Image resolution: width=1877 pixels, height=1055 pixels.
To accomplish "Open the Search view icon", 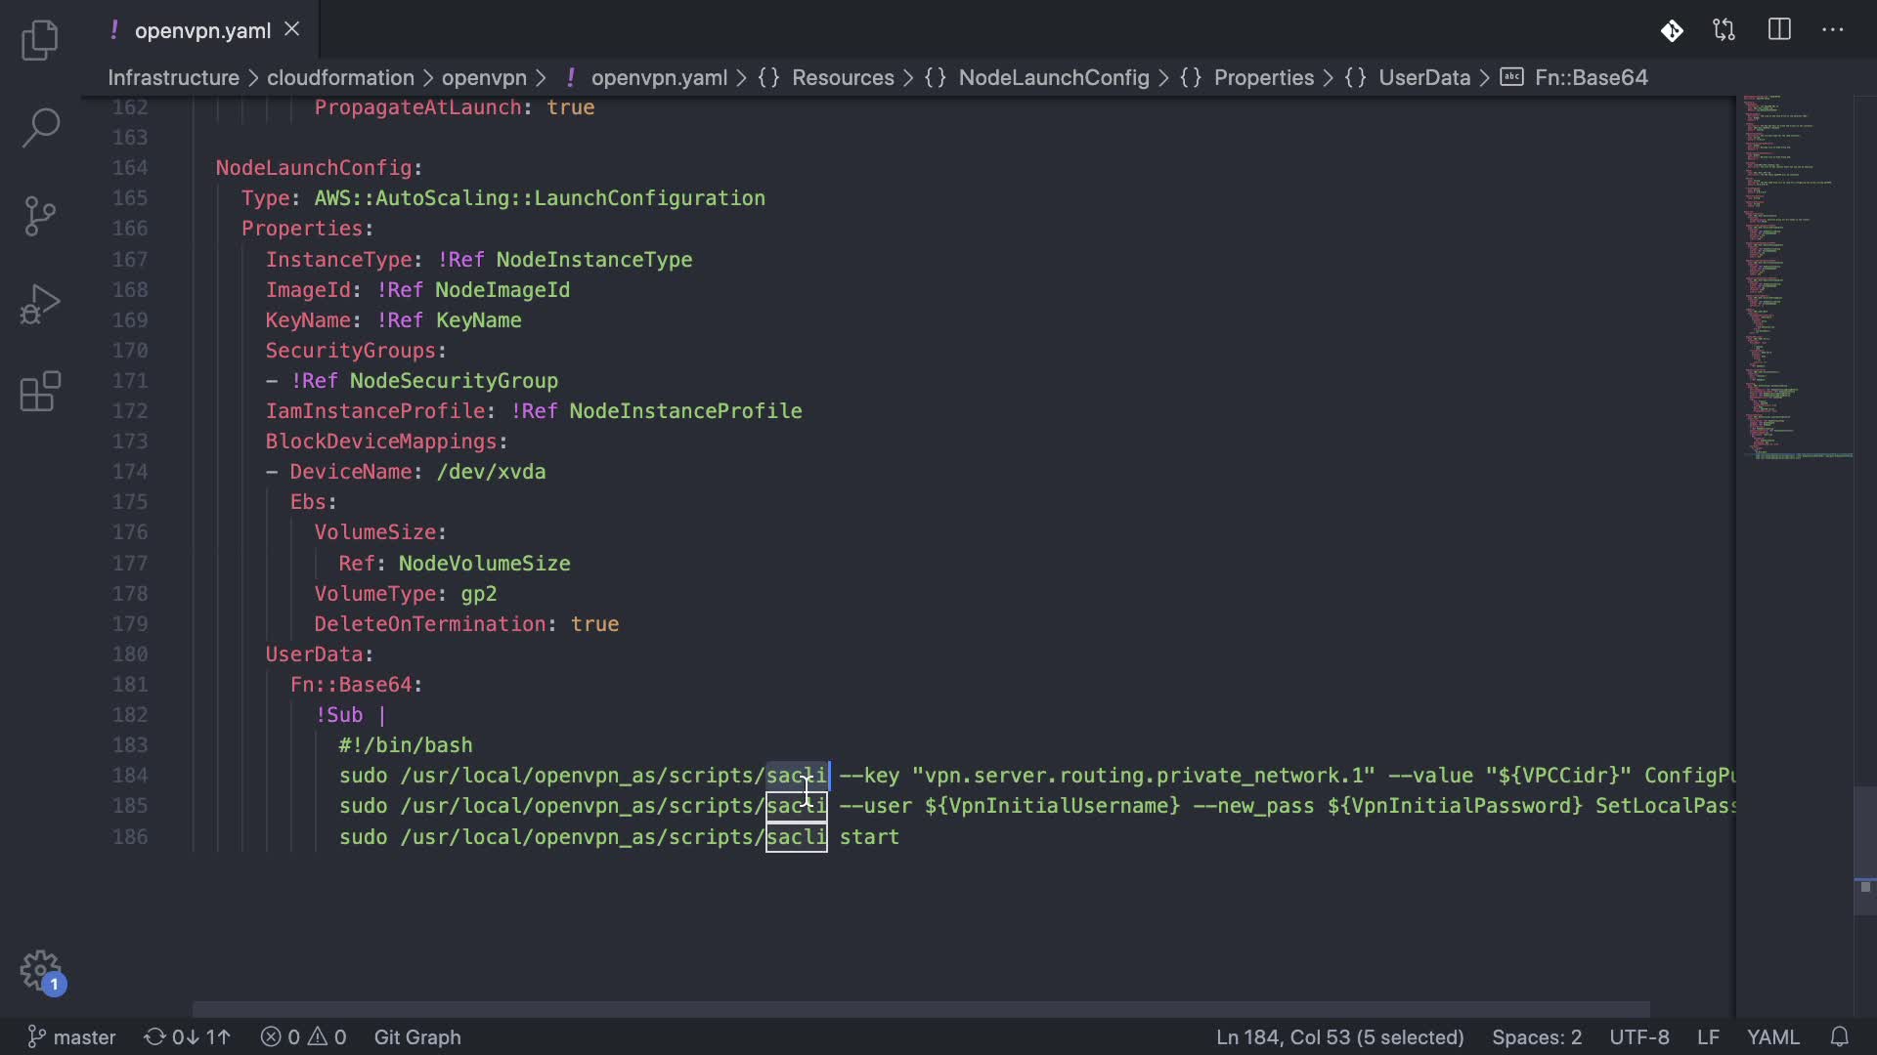I will 40,127.
